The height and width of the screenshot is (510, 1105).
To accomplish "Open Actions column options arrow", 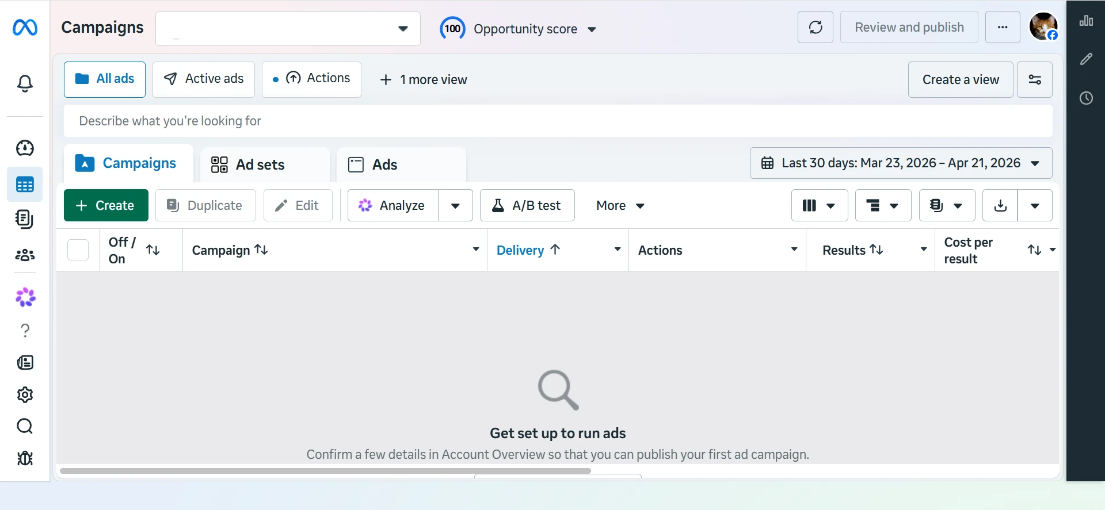I will [794, 250].
